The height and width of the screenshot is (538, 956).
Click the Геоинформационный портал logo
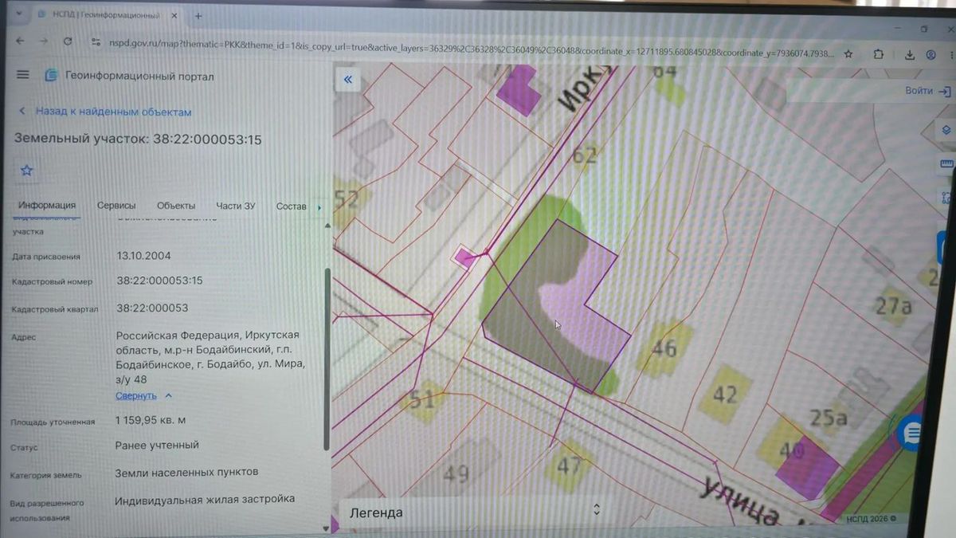[129, 76]
